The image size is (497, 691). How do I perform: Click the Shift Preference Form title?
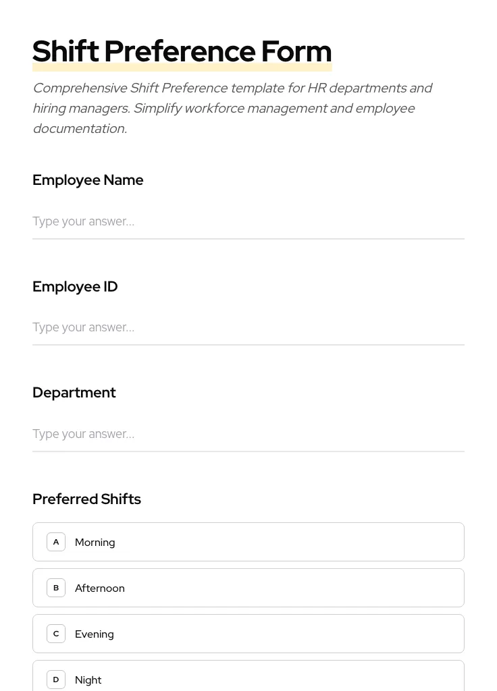[x=182, y=51]
